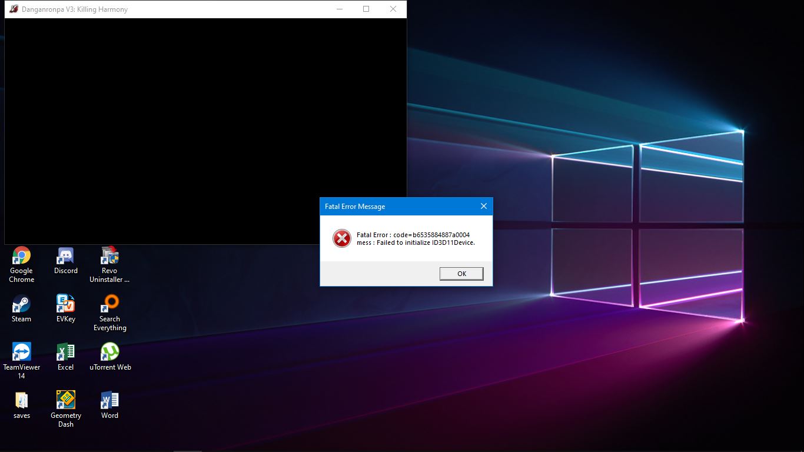Click OK in the Fatal Error dialog

click(x=461, y=274)
